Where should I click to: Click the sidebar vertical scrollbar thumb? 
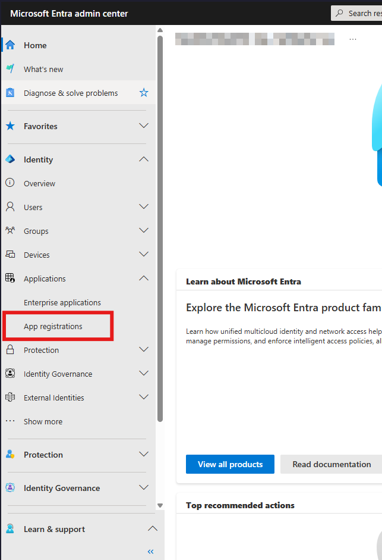pyautogui.click(x=160, y=229)
